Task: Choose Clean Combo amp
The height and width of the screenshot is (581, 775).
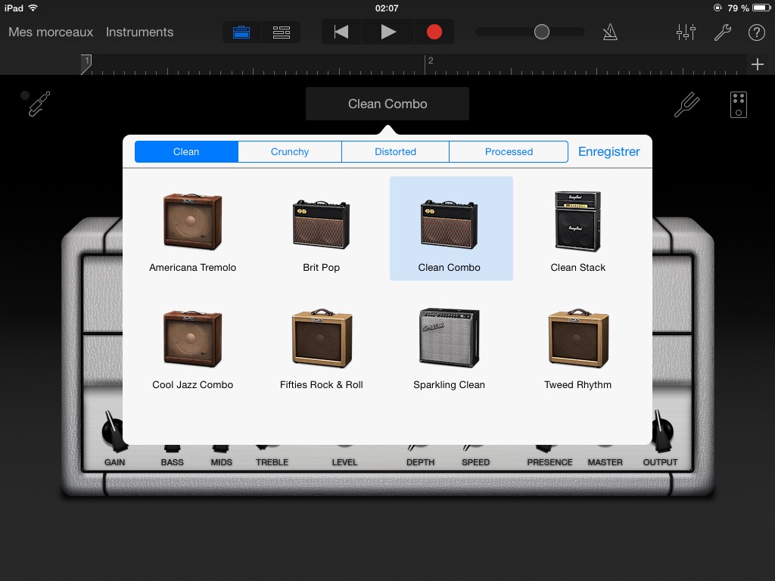Action: click(x=451, y=228)
